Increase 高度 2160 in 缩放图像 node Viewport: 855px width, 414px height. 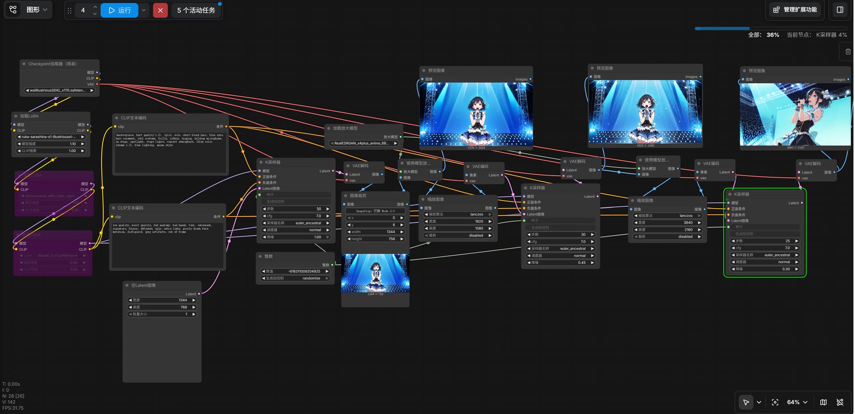click(699, 230)
